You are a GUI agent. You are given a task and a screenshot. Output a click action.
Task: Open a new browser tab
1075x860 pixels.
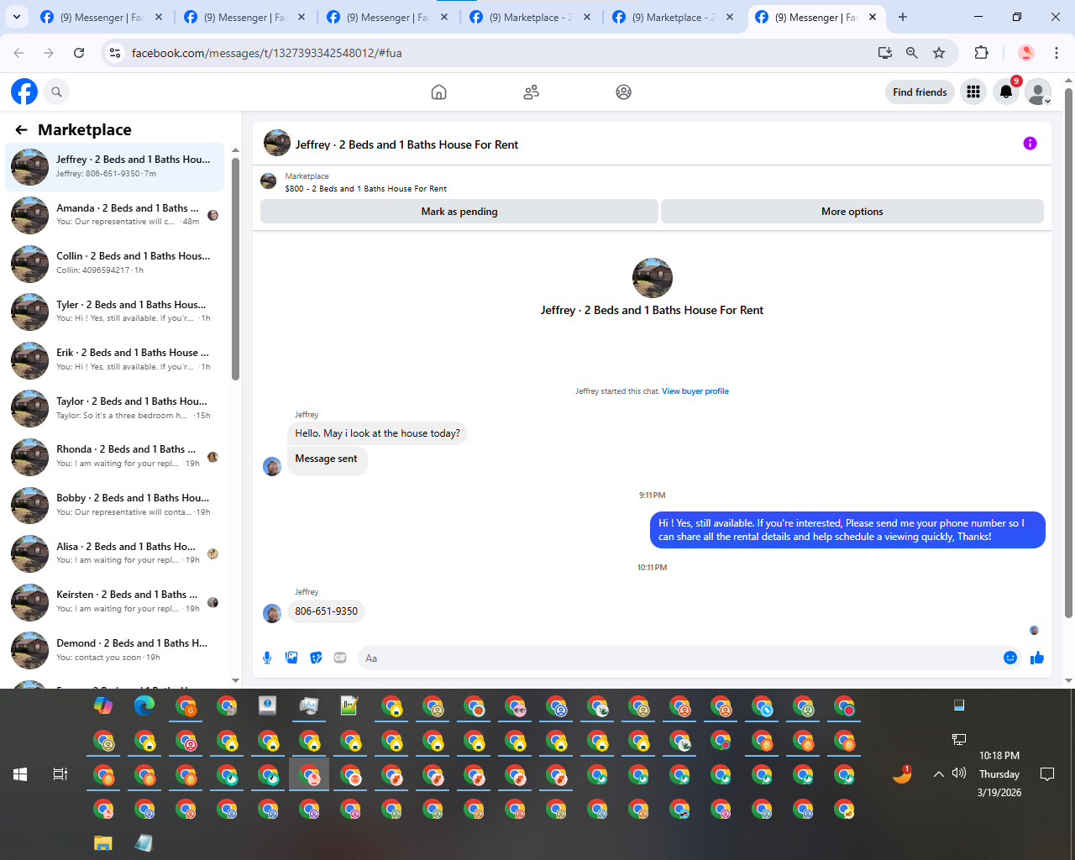tap(903, 17)
